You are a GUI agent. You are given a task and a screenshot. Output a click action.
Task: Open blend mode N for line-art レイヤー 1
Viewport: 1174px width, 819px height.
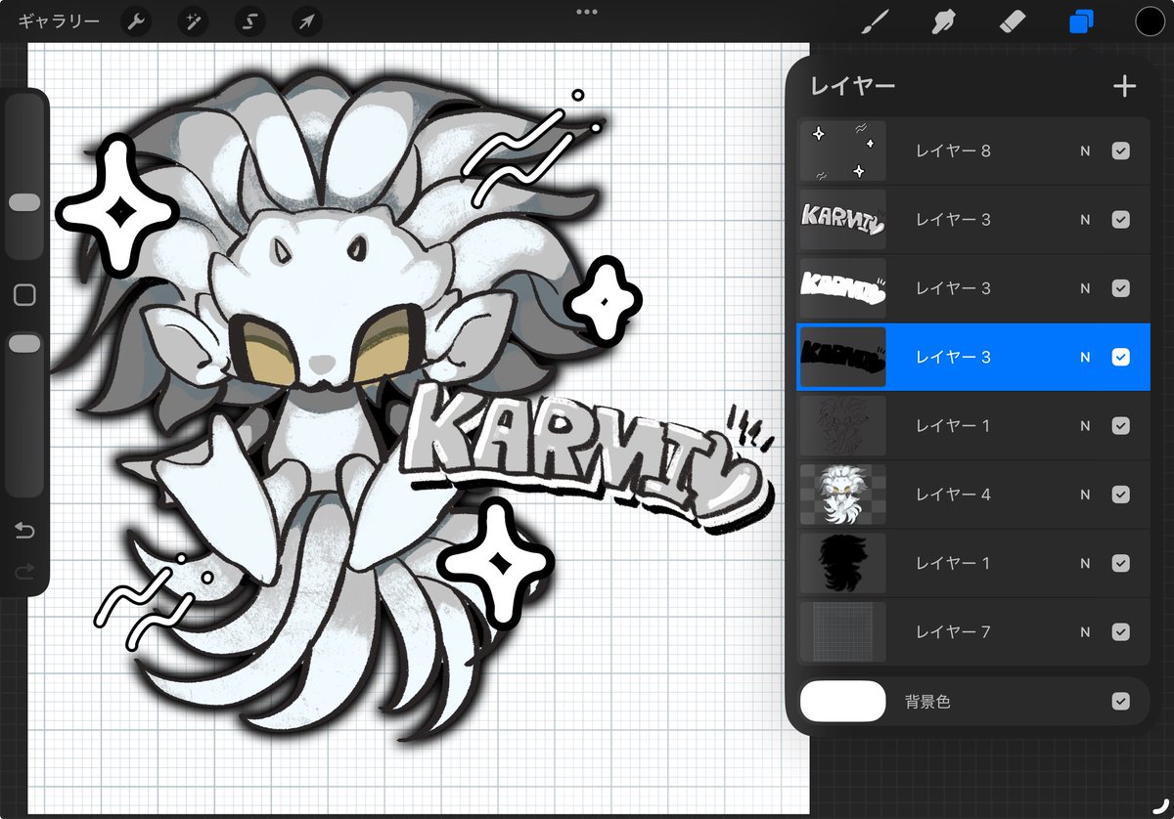(1085, 426)
